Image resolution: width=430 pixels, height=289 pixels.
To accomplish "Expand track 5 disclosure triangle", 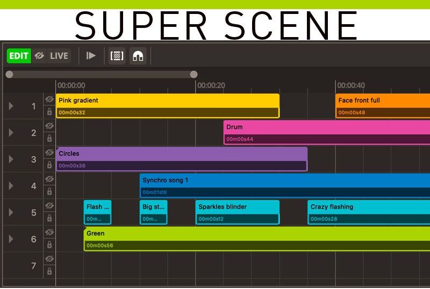I will tap(11, 212).
